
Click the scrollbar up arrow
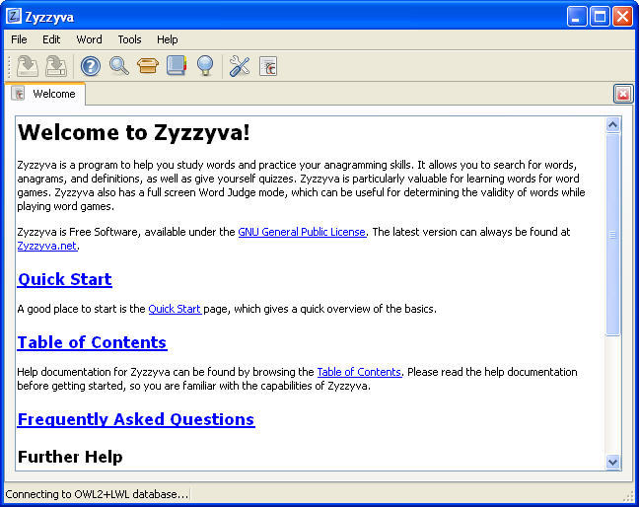point(612,124)
